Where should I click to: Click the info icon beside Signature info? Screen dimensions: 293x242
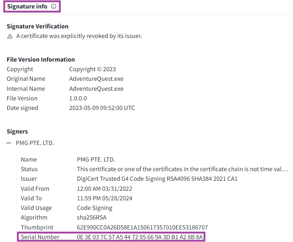point(54,6)
